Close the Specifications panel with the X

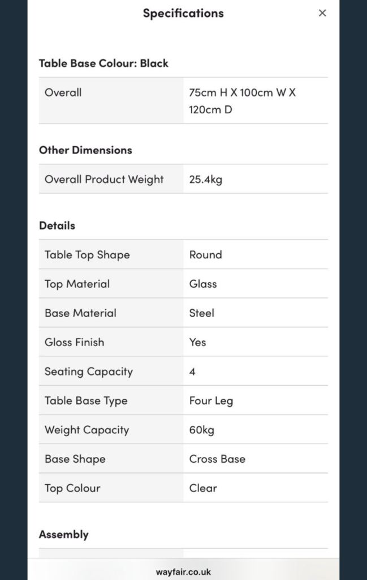click(x=322, y=13)
